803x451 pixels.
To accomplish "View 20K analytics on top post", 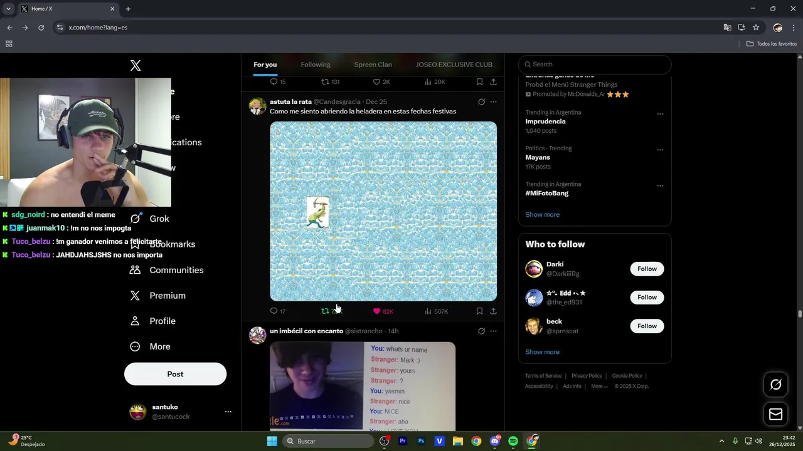I will (435, 82).
